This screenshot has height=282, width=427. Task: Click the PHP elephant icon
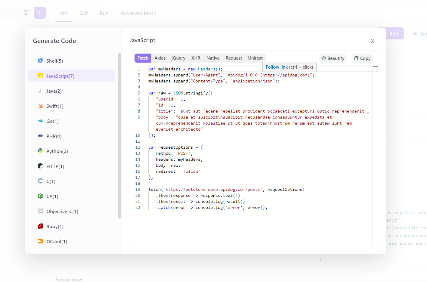(x=40, y=136)
